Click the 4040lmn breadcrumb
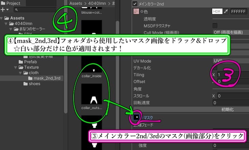Image resolution: width=249 pixels, height=150 pixels. [x=97, y=3]
